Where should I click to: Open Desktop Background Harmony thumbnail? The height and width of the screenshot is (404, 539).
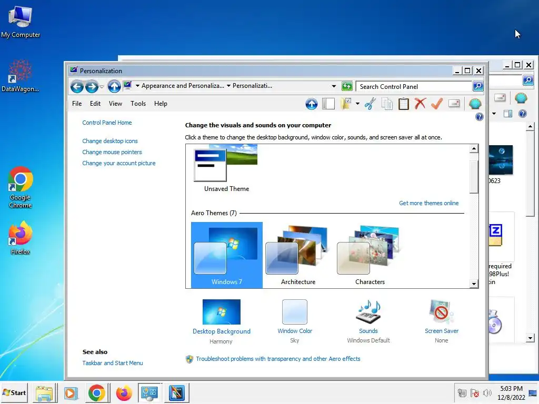(222, 312)
